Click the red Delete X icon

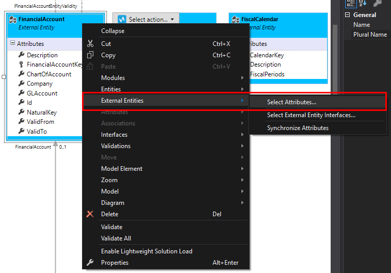coord(90,214)
